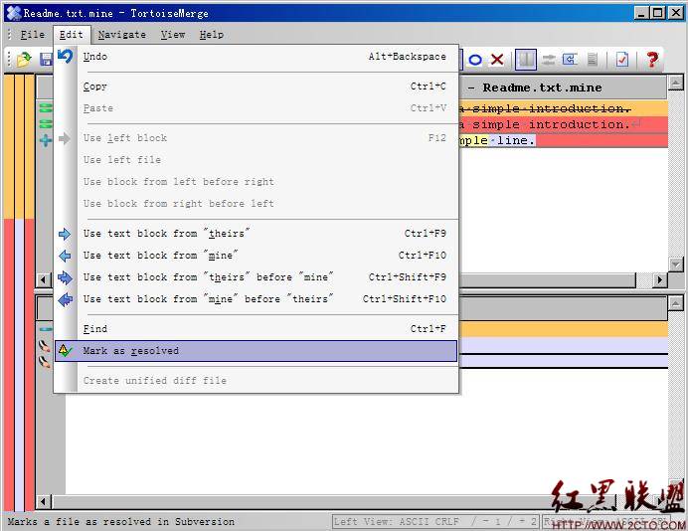The image size is (688, 531).
Task: Choose Mark as resolved
Action: [257, 351]
